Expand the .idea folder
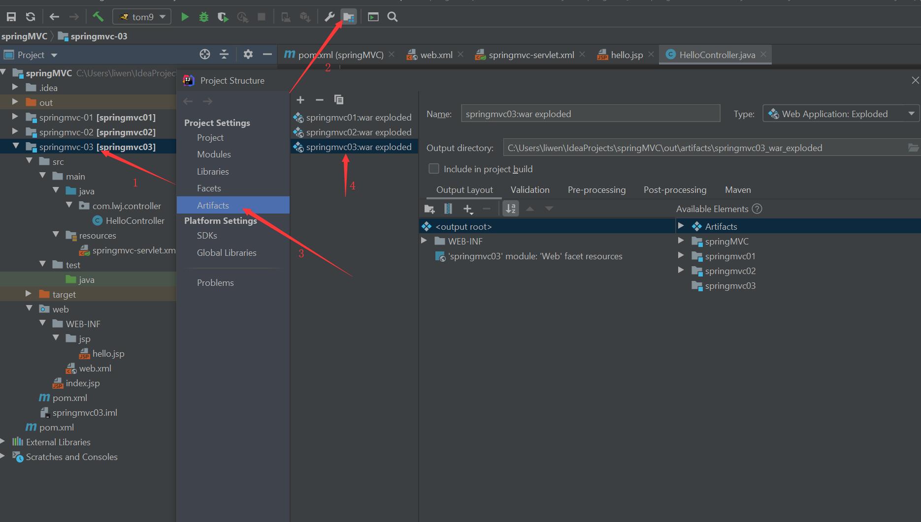Image resolution: width=921 pixels, height=522 pixels. tap(15, 88)
